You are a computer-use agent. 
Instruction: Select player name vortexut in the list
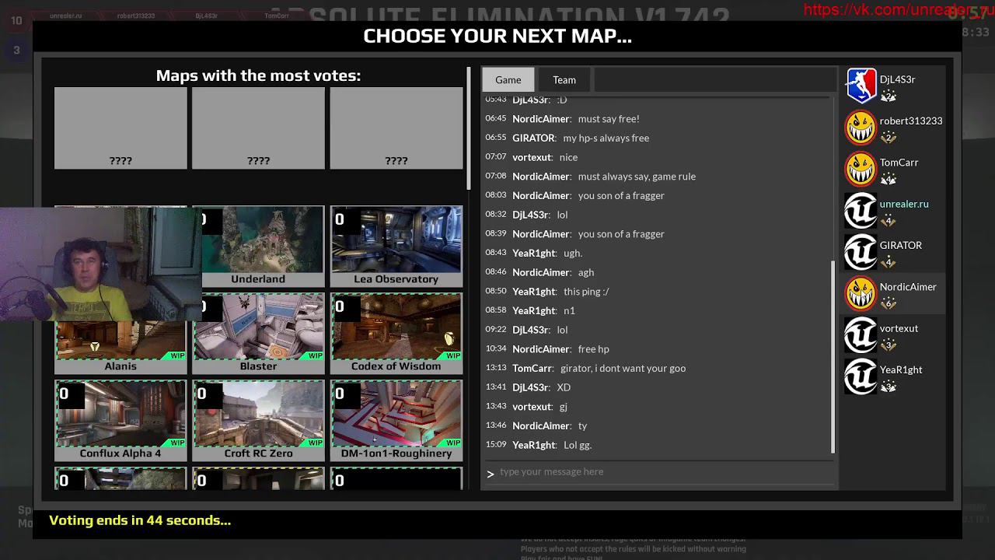(x=899, y=328)
